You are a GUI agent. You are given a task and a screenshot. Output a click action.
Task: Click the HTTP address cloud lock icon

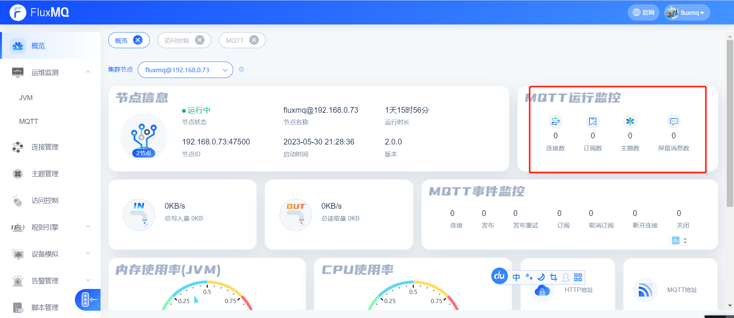542,291
